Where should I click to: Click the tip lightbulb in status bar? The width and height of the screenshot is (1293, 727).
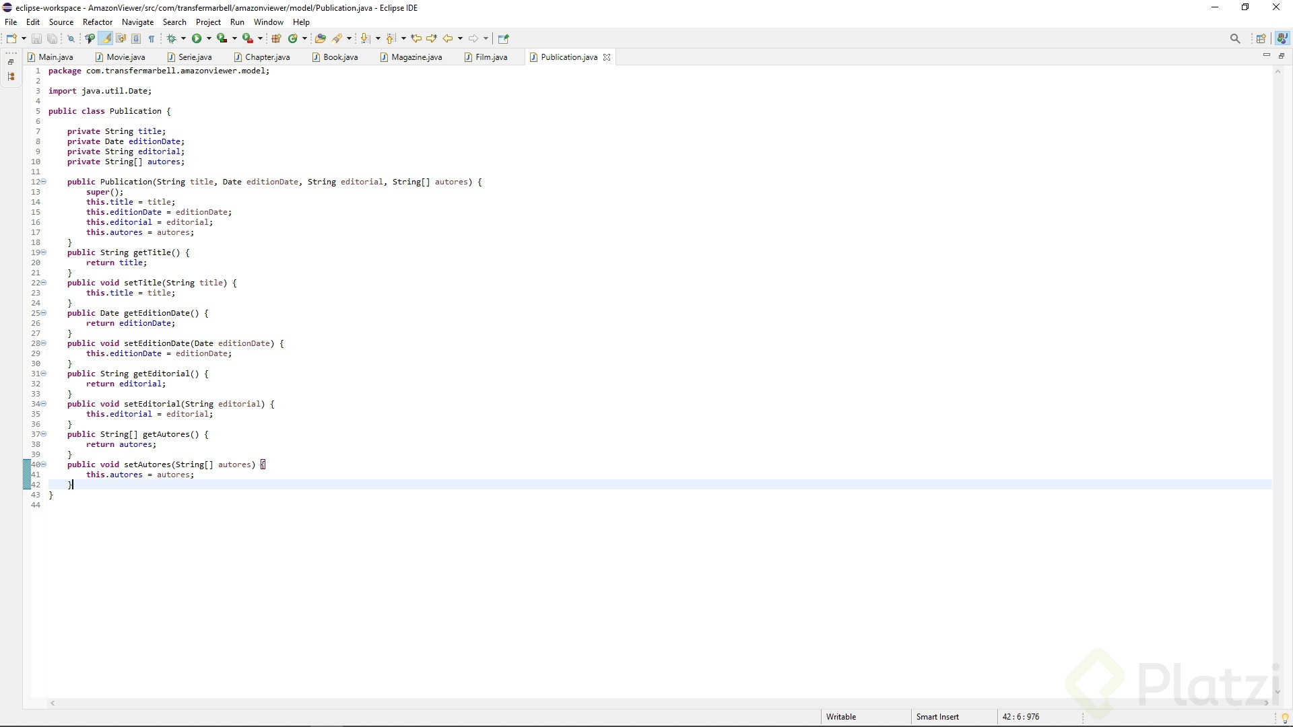[1284, 718]
